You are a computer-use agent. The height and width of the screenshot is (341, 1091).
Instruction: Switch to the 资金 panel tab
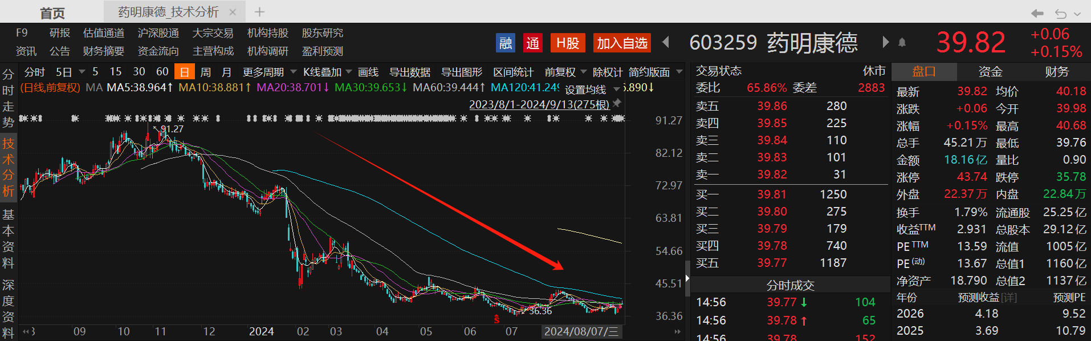pyautogui.click(x=990, y=71)
